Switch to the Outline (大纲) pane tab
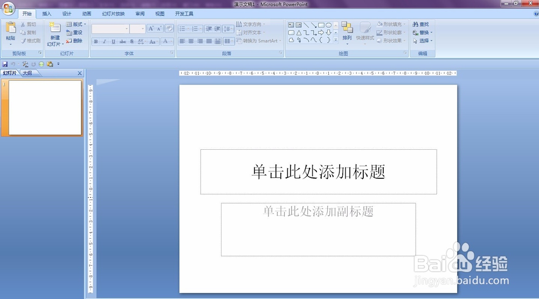539x299 pixels. click(27, 73)
